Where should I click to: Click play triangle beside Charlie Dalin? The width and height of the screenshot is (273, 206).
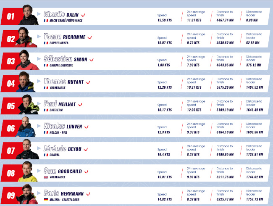coord(39,14)
